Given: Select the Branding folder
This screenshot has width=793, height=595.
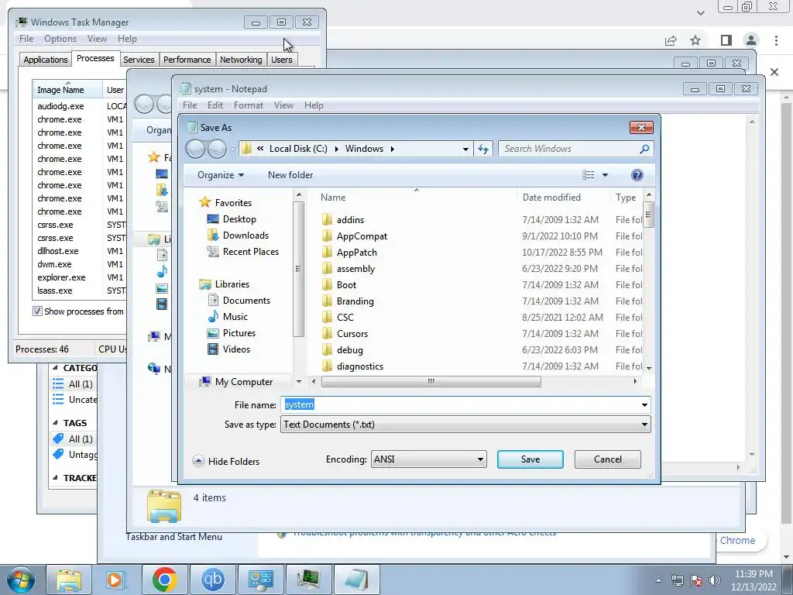Looking at the screenshot, I should tap(355, 301).
